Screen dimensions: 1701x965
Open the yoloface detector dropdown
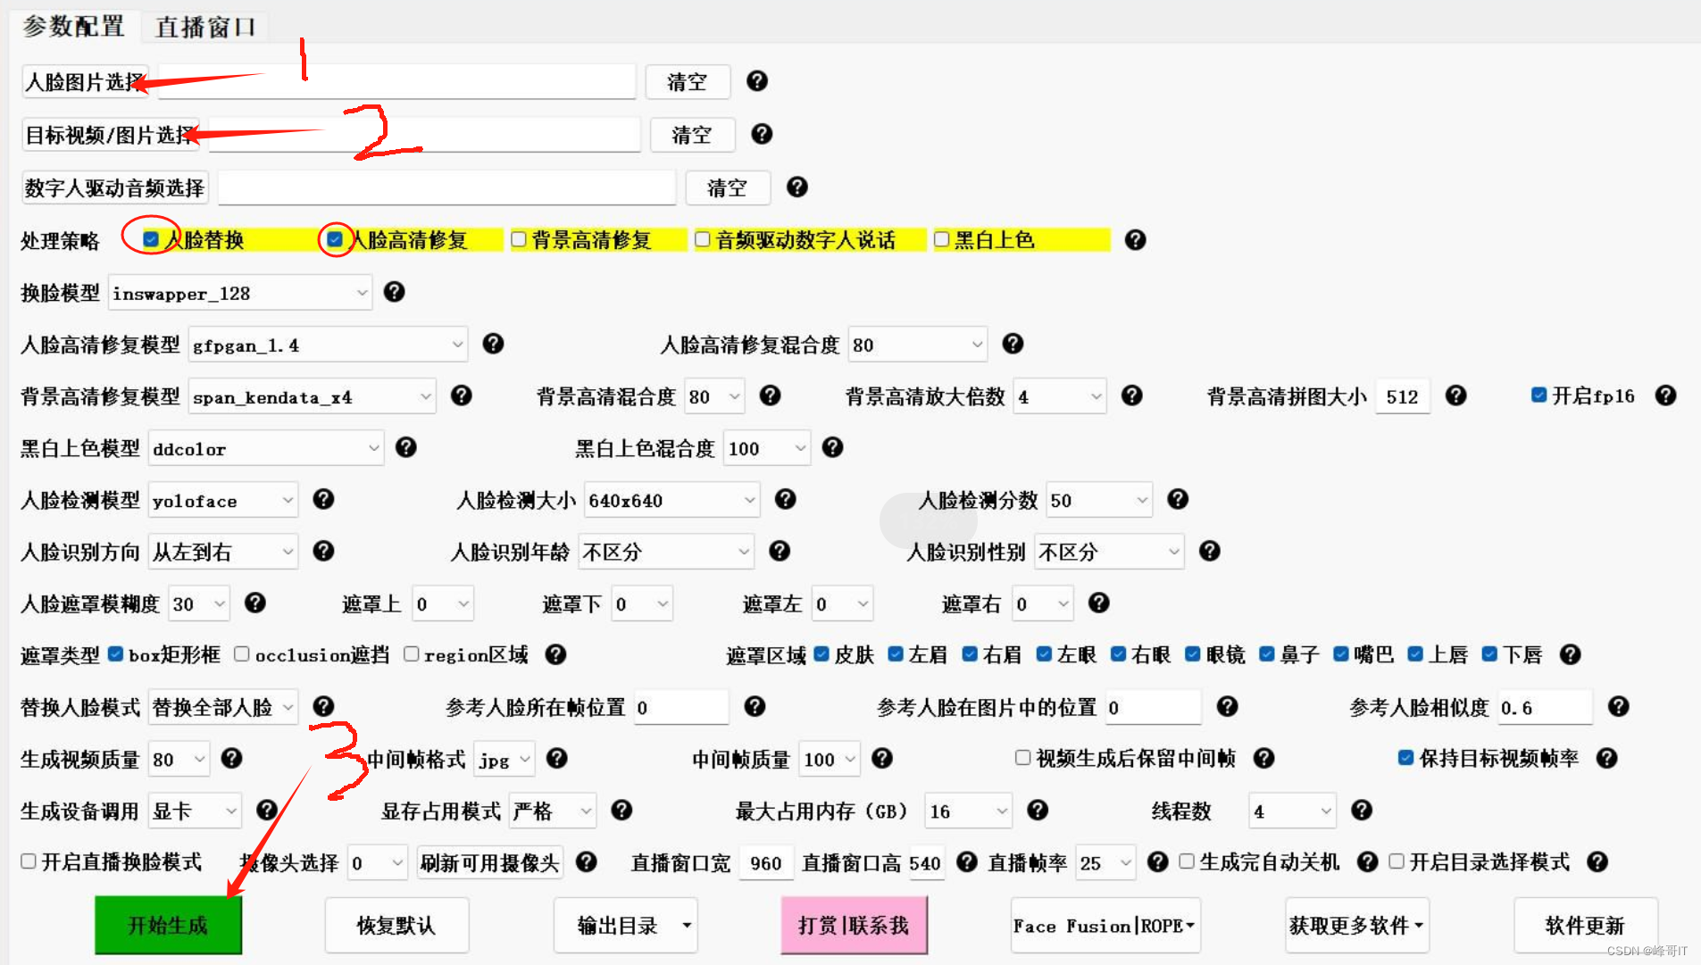(223, 500)
